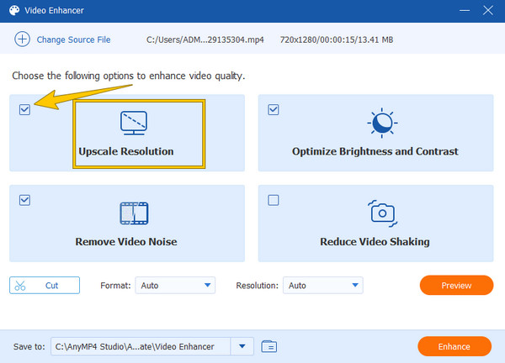This screenshot has height=363, width=505.
Task: Click the plus icon for Change Source File
Action: click(22, 39)
